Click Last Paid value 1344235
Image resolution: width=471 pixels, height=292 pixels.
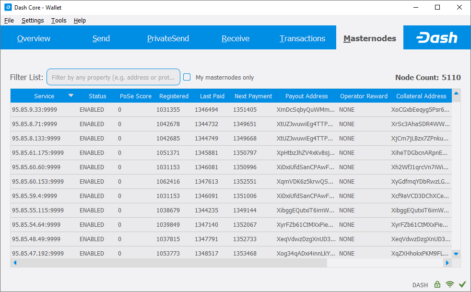206,210
